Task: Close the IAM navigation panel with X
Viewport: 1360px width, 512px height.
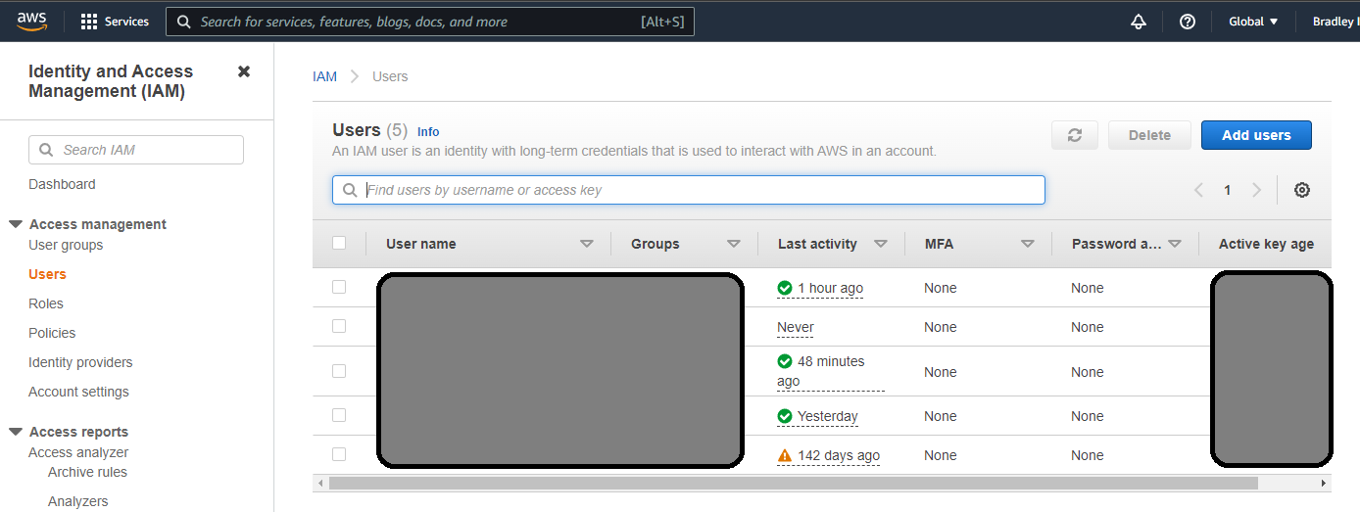Action: [244, 71]
